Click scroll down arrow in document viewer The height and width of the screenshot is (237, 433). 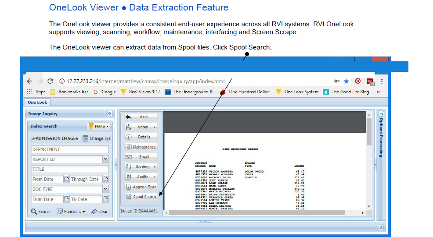(x=369, y=206)
